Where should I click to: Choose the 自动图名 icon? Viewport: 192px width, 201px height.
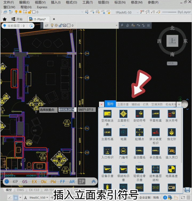[x=139, y=151]
